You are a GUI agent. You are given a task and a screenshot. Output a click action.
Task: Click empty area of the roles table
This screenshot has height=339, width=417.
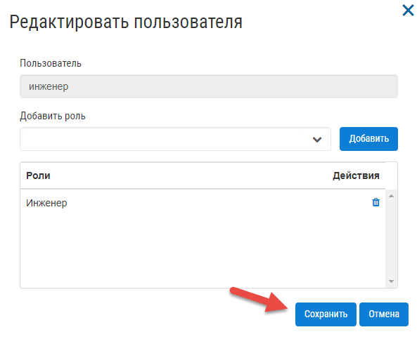[x=203, y=251]
